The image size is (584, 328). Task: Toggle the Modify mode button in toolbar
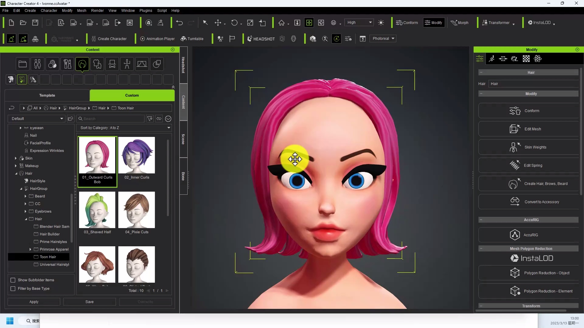coord(434,23)
